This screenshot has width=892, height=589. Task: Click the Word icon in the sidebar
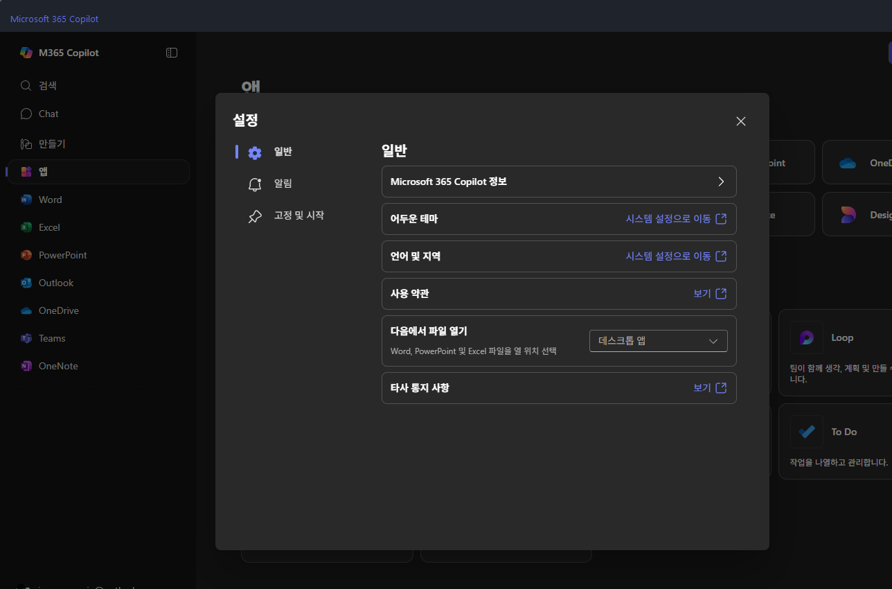point(26,200)
